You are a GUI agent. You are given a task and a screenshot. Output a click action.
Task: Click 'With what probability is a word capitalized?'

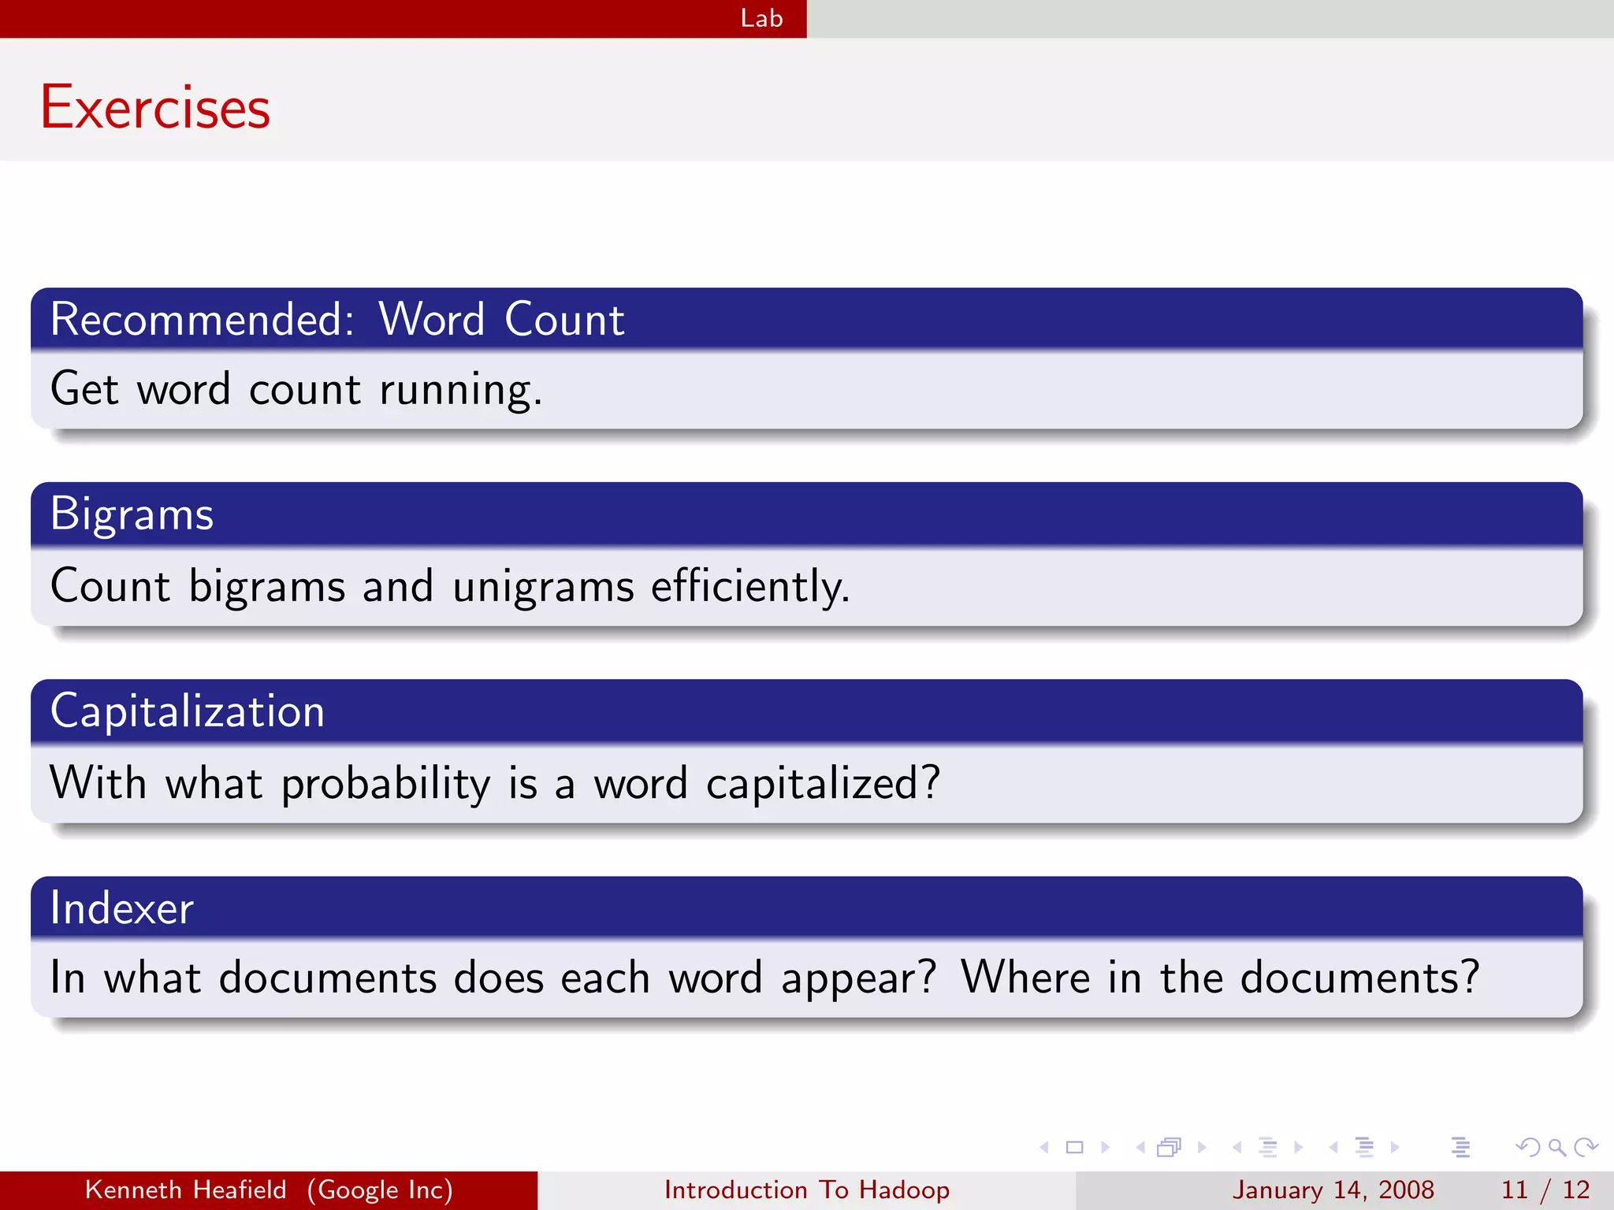pos(495,784)
